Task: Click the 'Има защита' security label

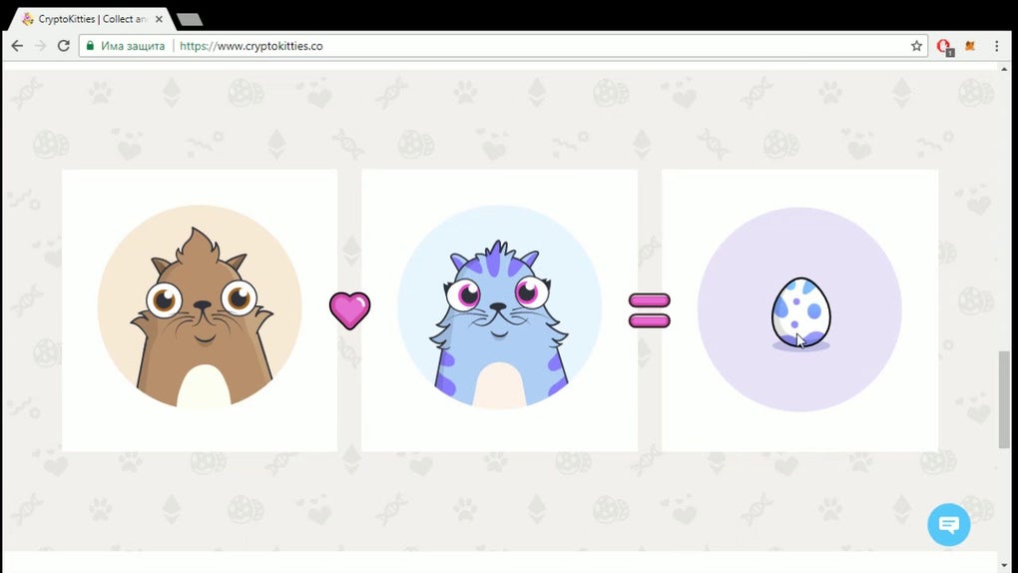Action: (133, 46)
